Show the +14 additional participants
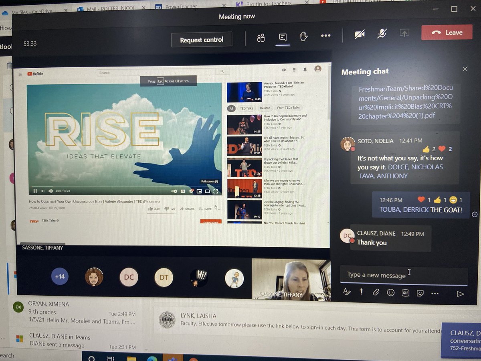Viewport: 481px width, 361px height. pyautogui.click(x=60, y=276)
